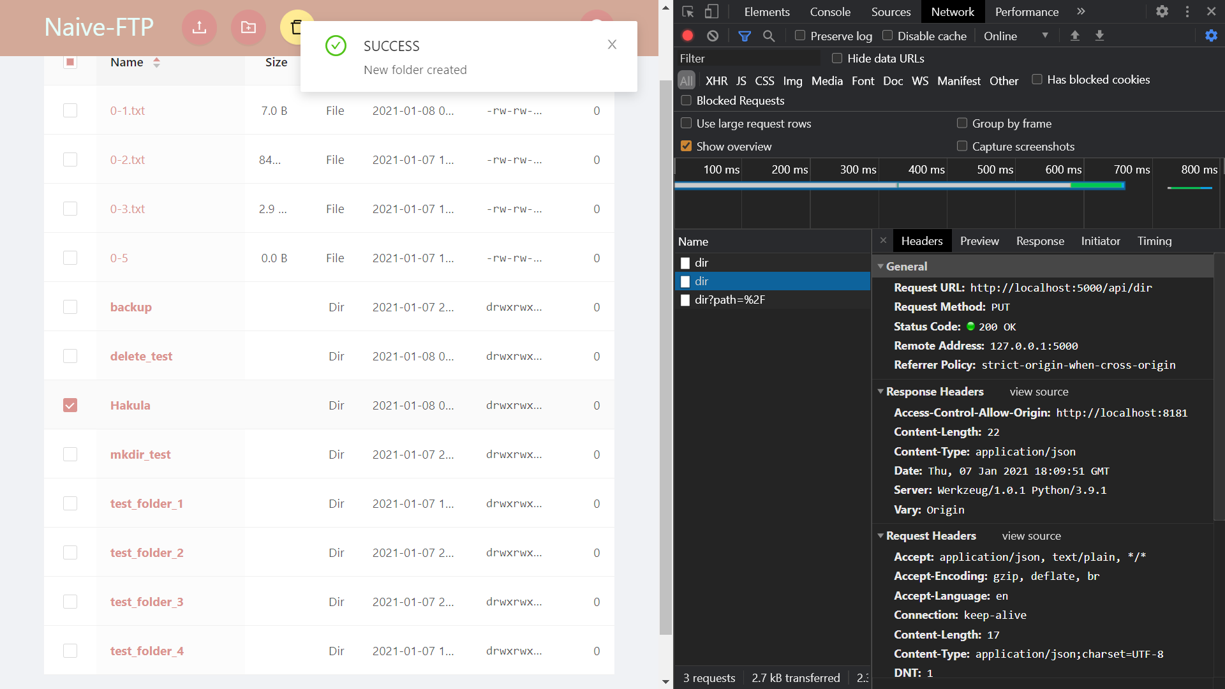
Task: Switch to the Console tab
Action: click(x=829, y=11)
